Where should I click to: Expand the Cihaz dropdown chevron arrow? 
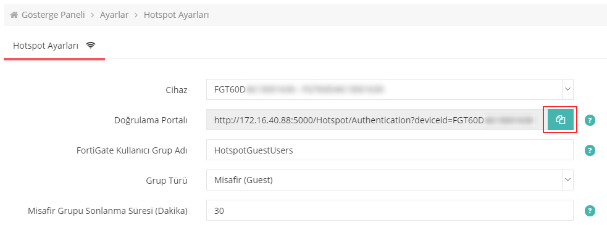point(567,89)
